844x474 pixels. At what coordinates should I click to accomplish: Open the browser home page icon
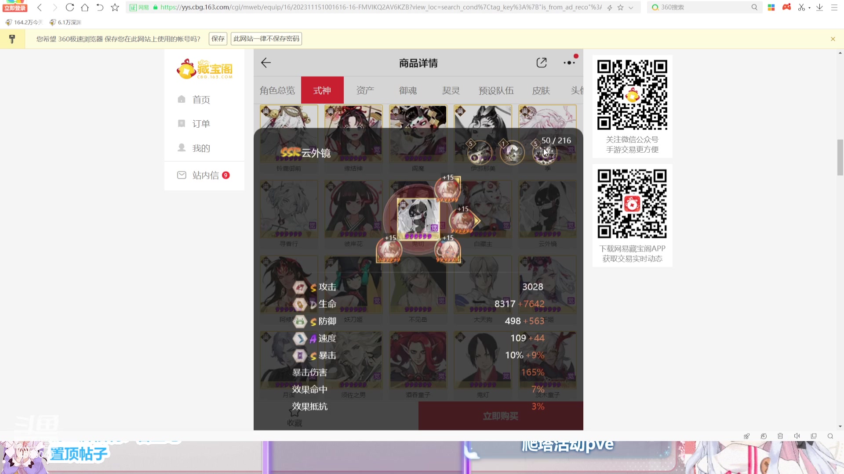(85, 7)
